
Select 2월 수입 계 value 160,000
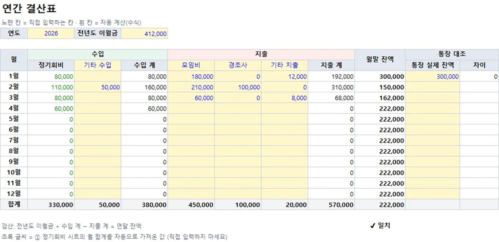tap(144, 87)
